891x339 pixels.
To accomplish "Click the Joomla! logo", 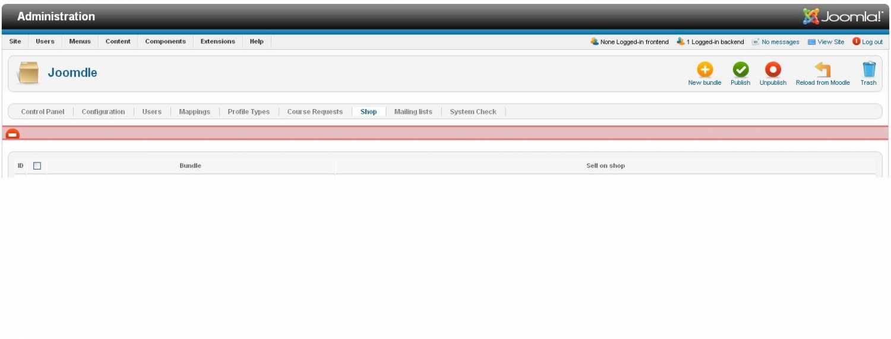I will click(842, 17).
